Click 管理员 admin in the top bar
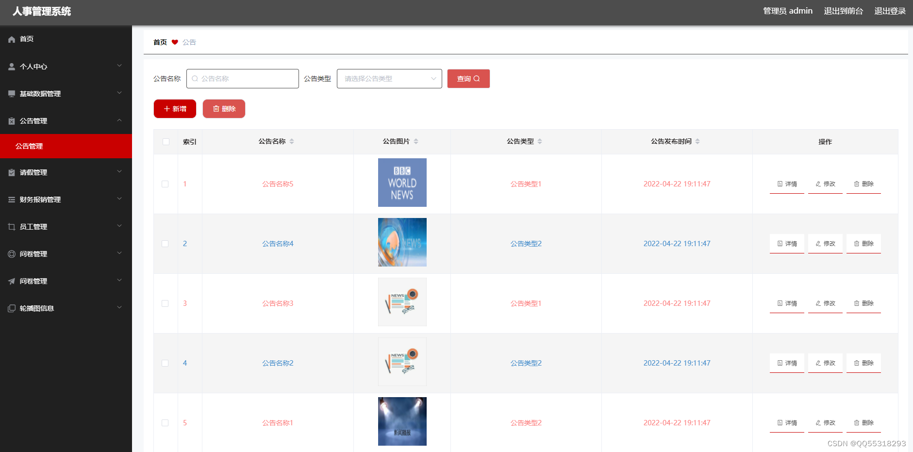 [x=787, y=11]
